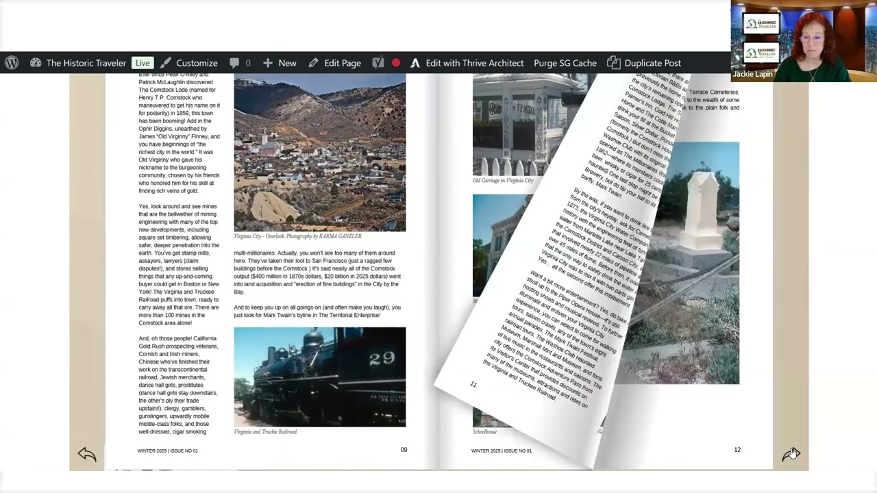Click the red Yoast status dot

click(396, 63)
